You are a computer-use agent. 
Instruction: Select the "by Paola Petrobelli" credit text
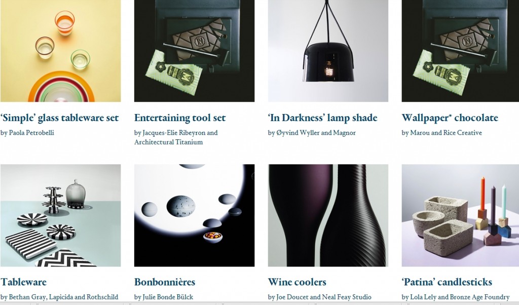click(27, 133)
